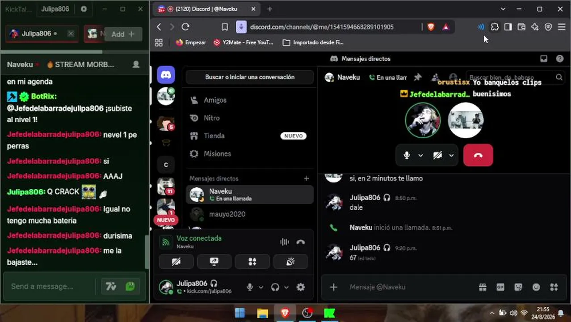Open gift Nitro icon in message bar
Screen dimensions: 571x322
point(483,287)
